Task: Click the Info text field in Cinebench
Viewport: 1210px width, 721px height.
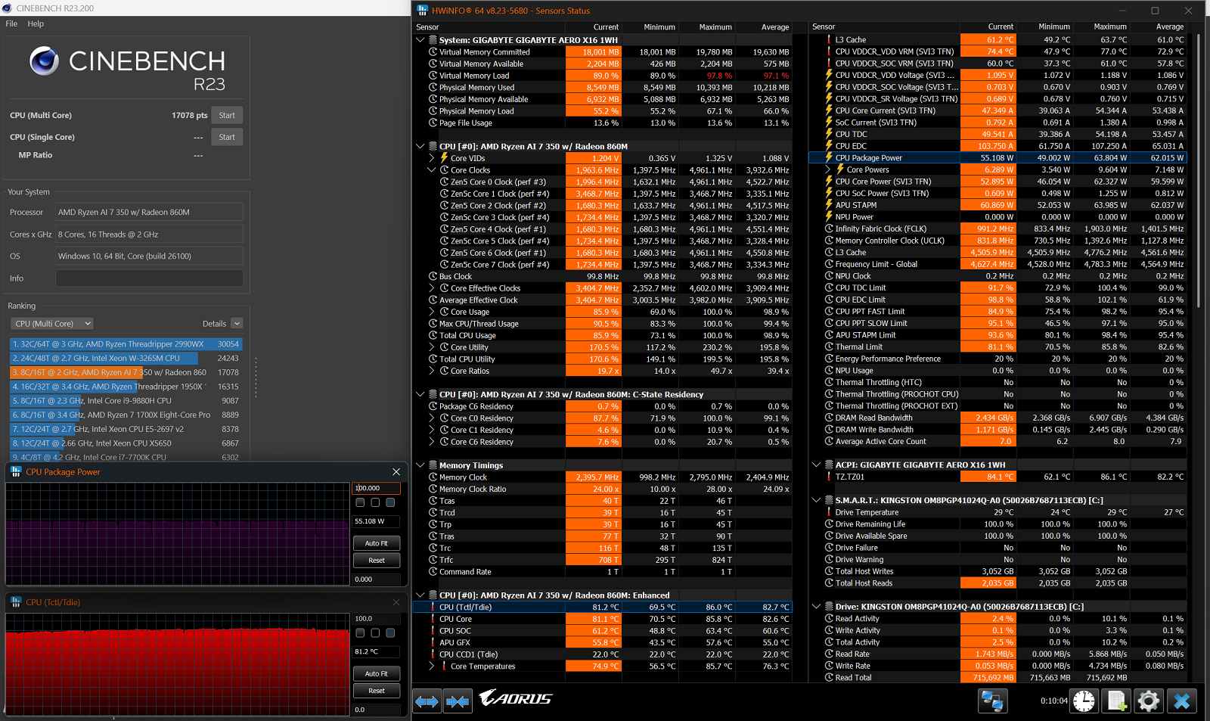Action: 150,278
